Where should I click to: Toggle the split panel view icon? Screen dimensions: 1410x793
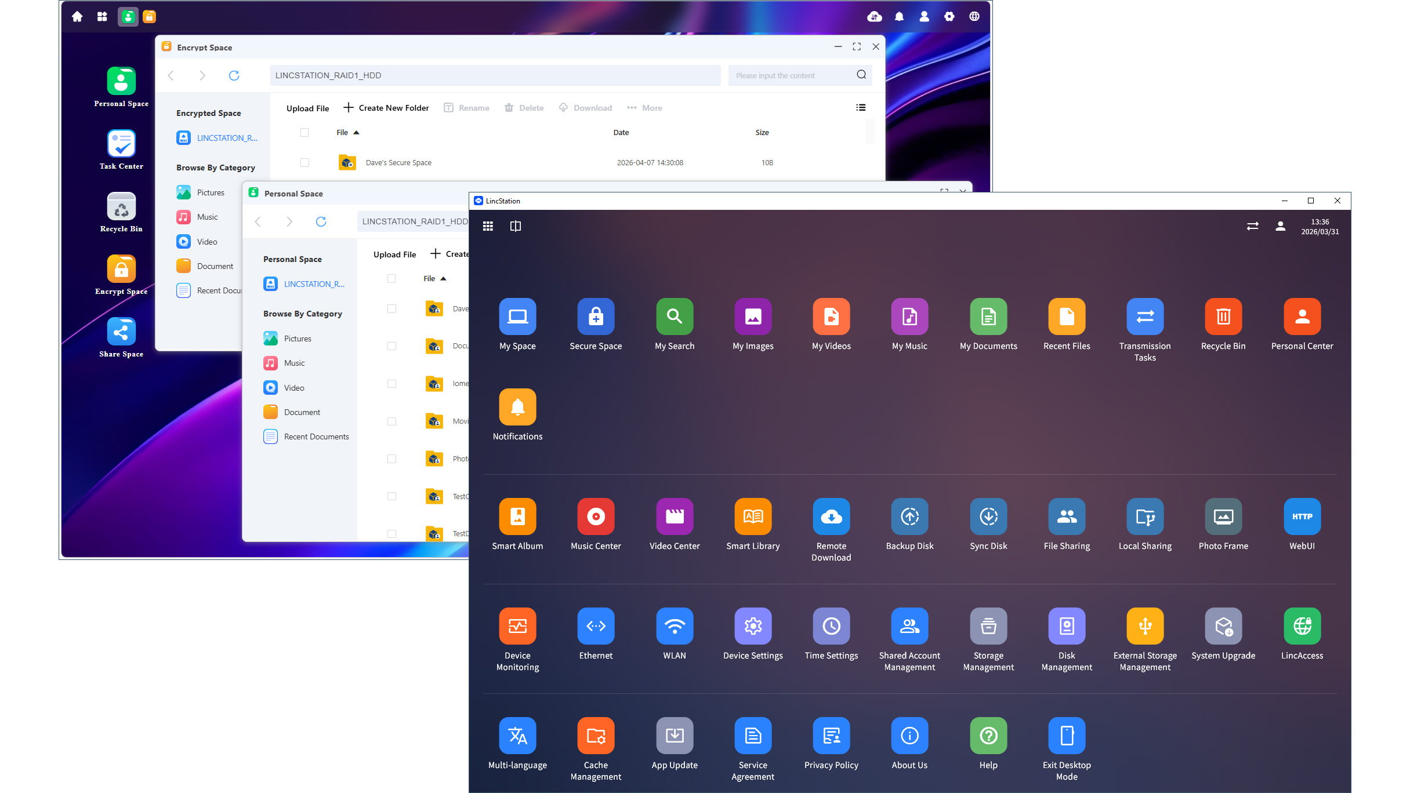click(515, 226)
